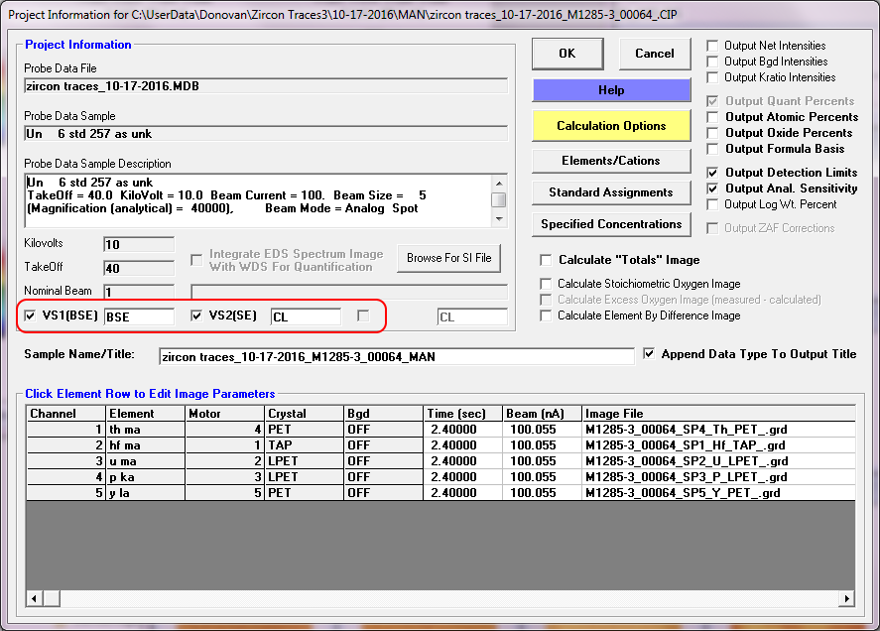Click the VS2(SE) CL text field
This screenshot has width=880, height=631.
306,316
